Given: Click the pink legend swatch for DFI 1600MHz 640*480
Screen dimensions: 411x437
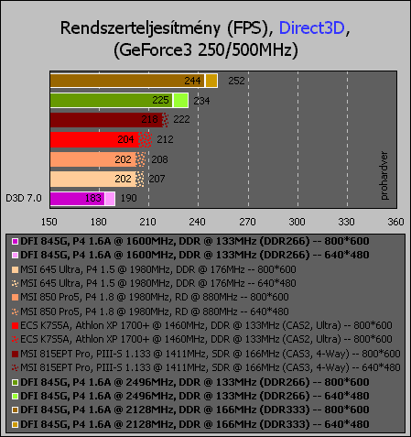Looking at the screenshot, I should (15, 256).
